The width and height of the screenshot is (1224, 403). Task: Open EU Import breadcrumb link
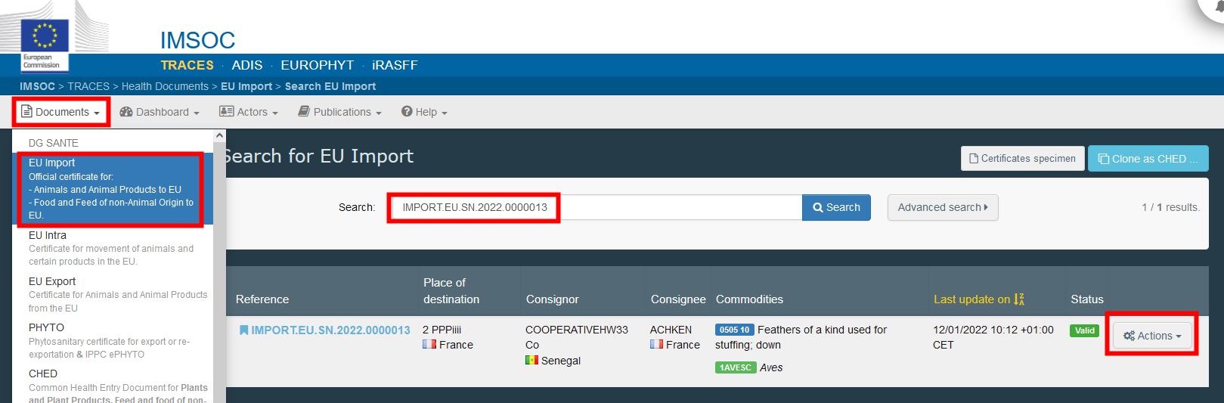tap(246, 86)
